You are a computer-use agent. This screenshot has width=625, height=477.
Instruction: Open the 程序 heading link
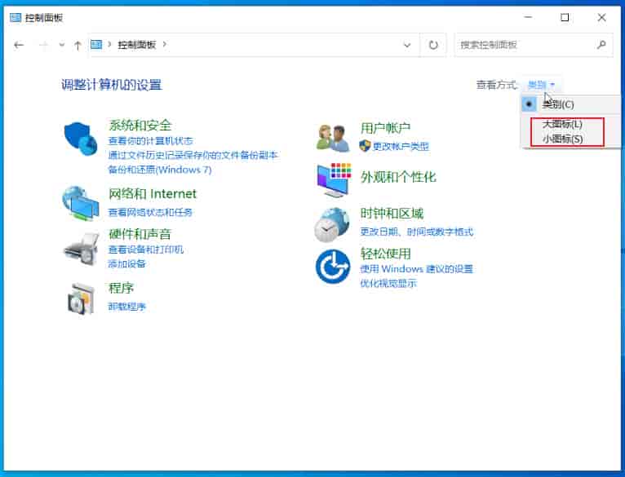pos(122,288)
